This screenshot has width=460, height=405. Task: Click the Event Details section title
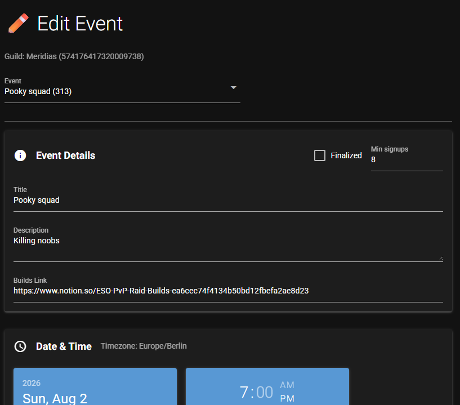[66, 155]
